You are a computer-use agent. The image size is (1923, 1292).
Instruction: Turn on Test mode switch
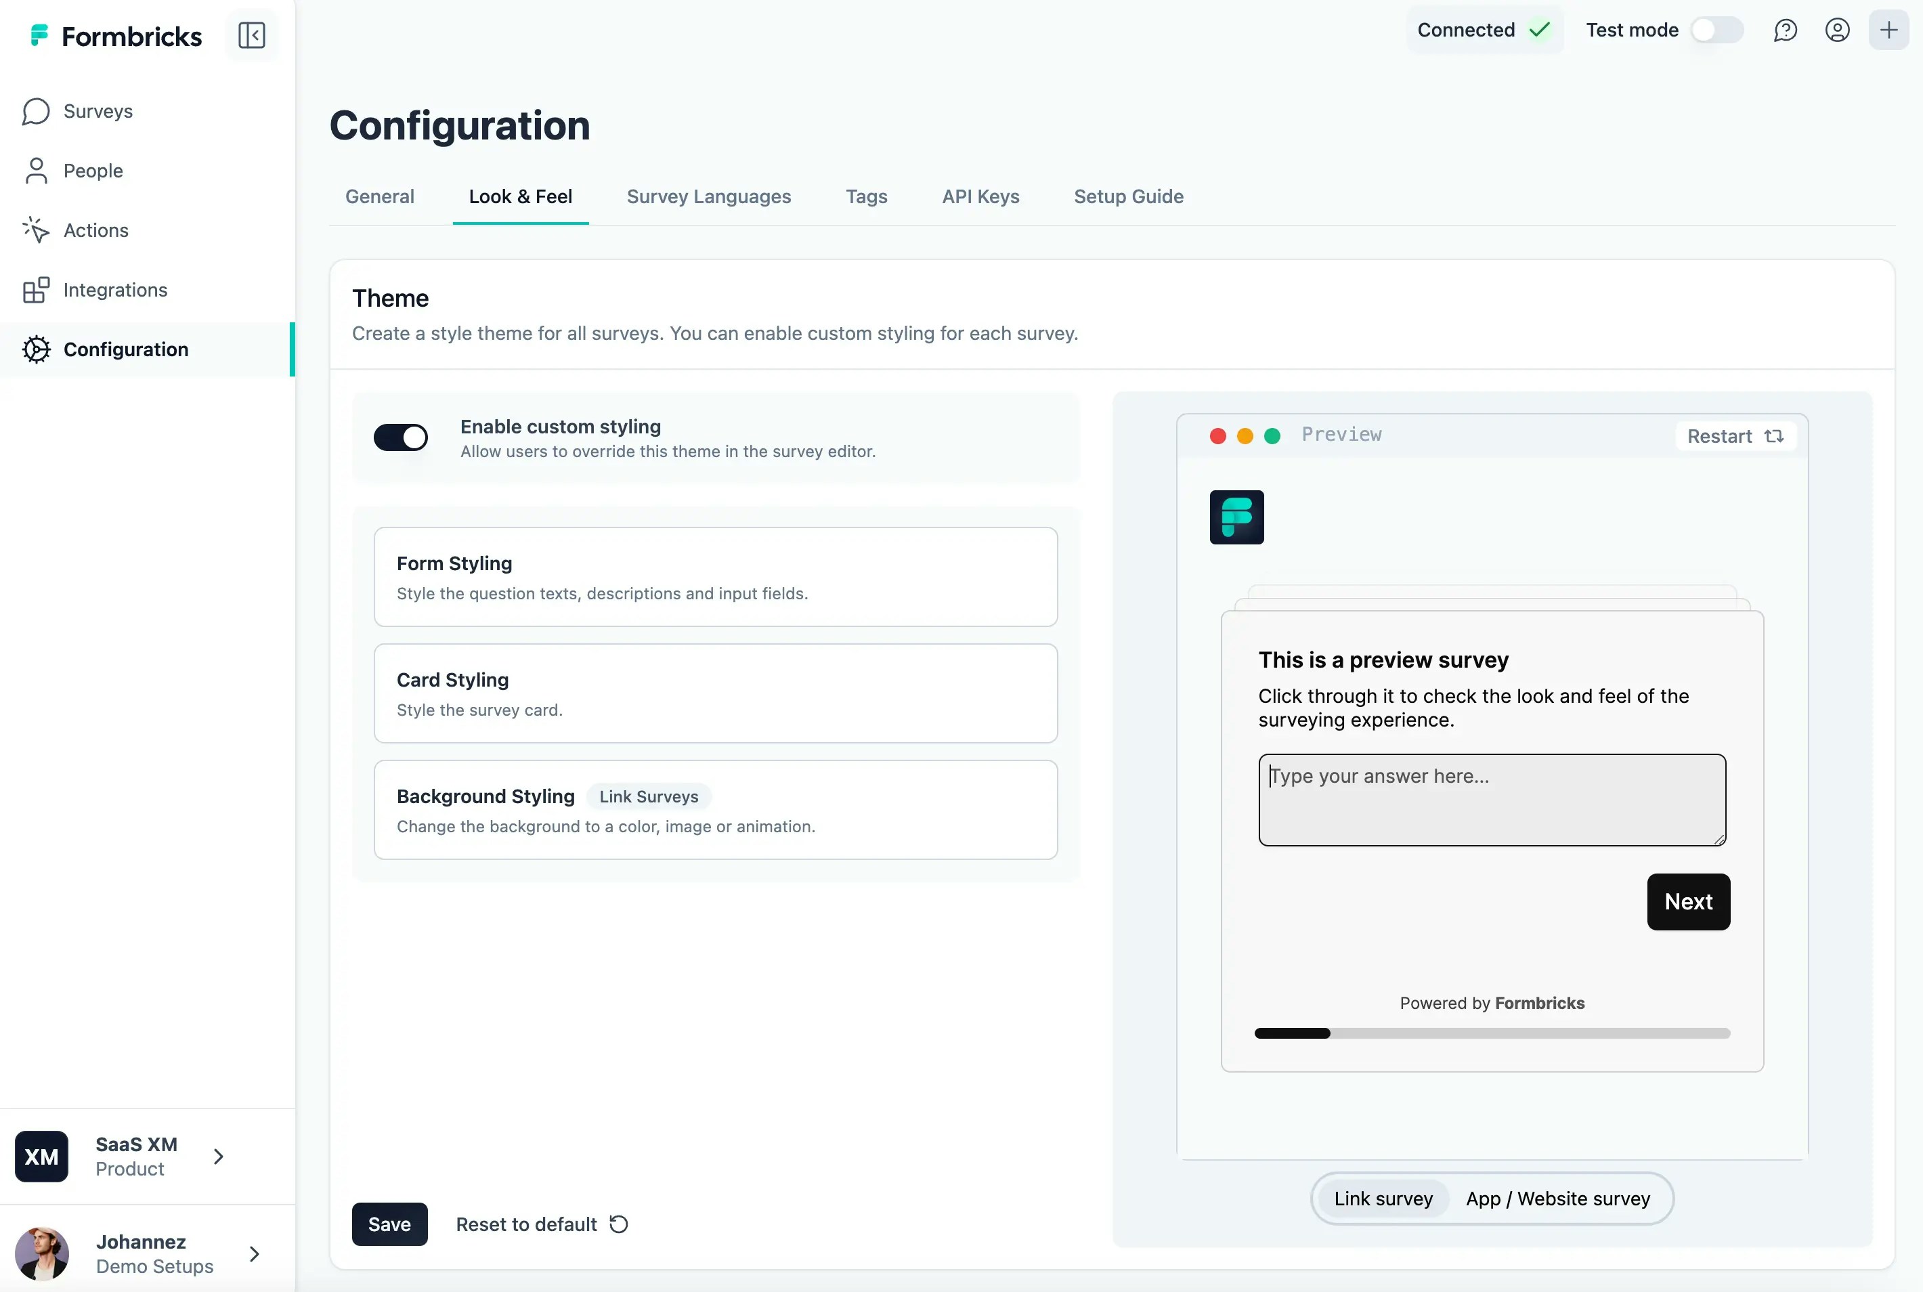point(1716,30)
